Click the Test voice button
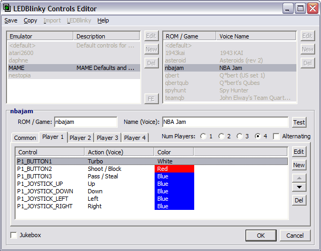This screenshot has width=321, height=251. (x=299, y=122)
